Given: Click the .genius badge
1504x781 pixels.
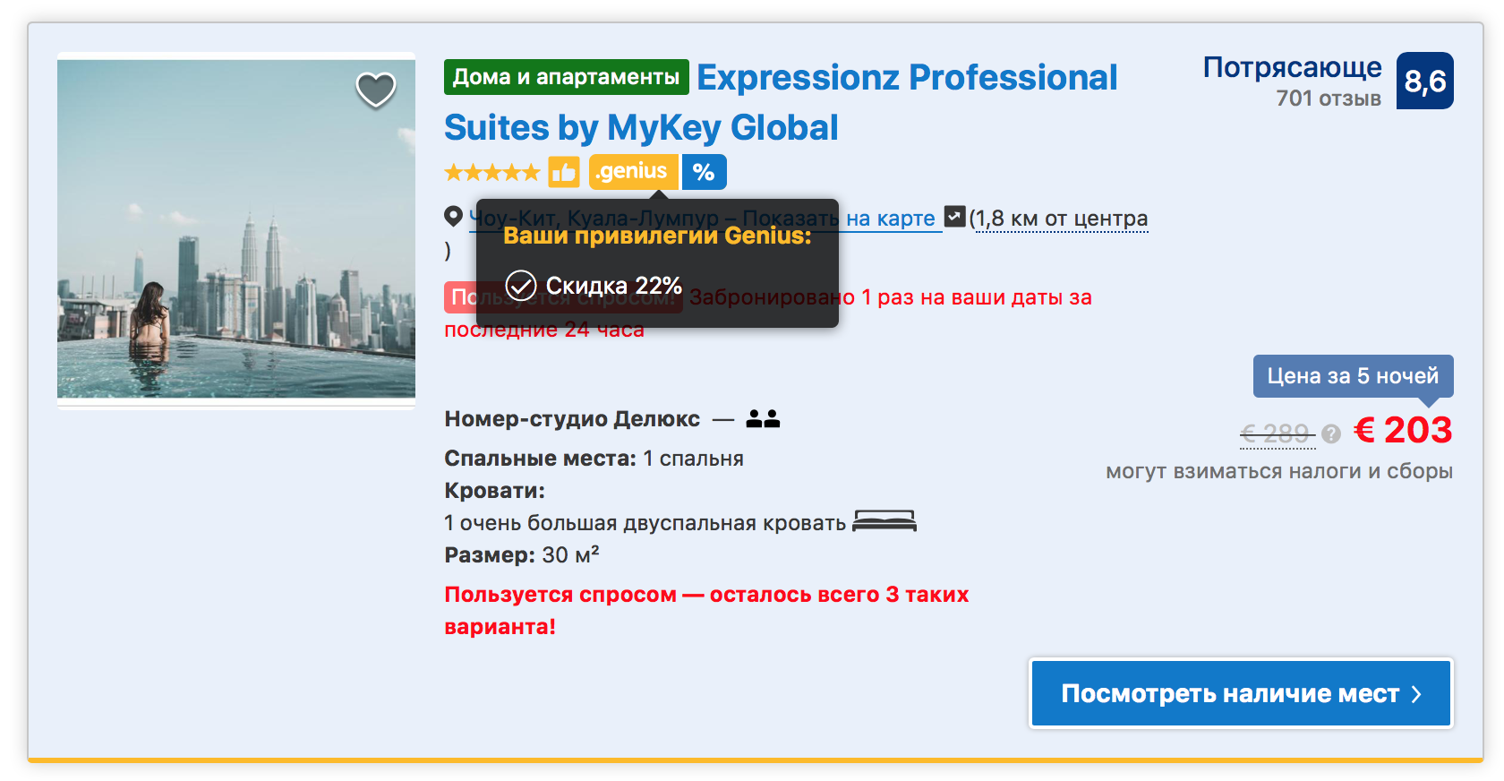Looking at the screenshot, I should click(x=633, y=171).
